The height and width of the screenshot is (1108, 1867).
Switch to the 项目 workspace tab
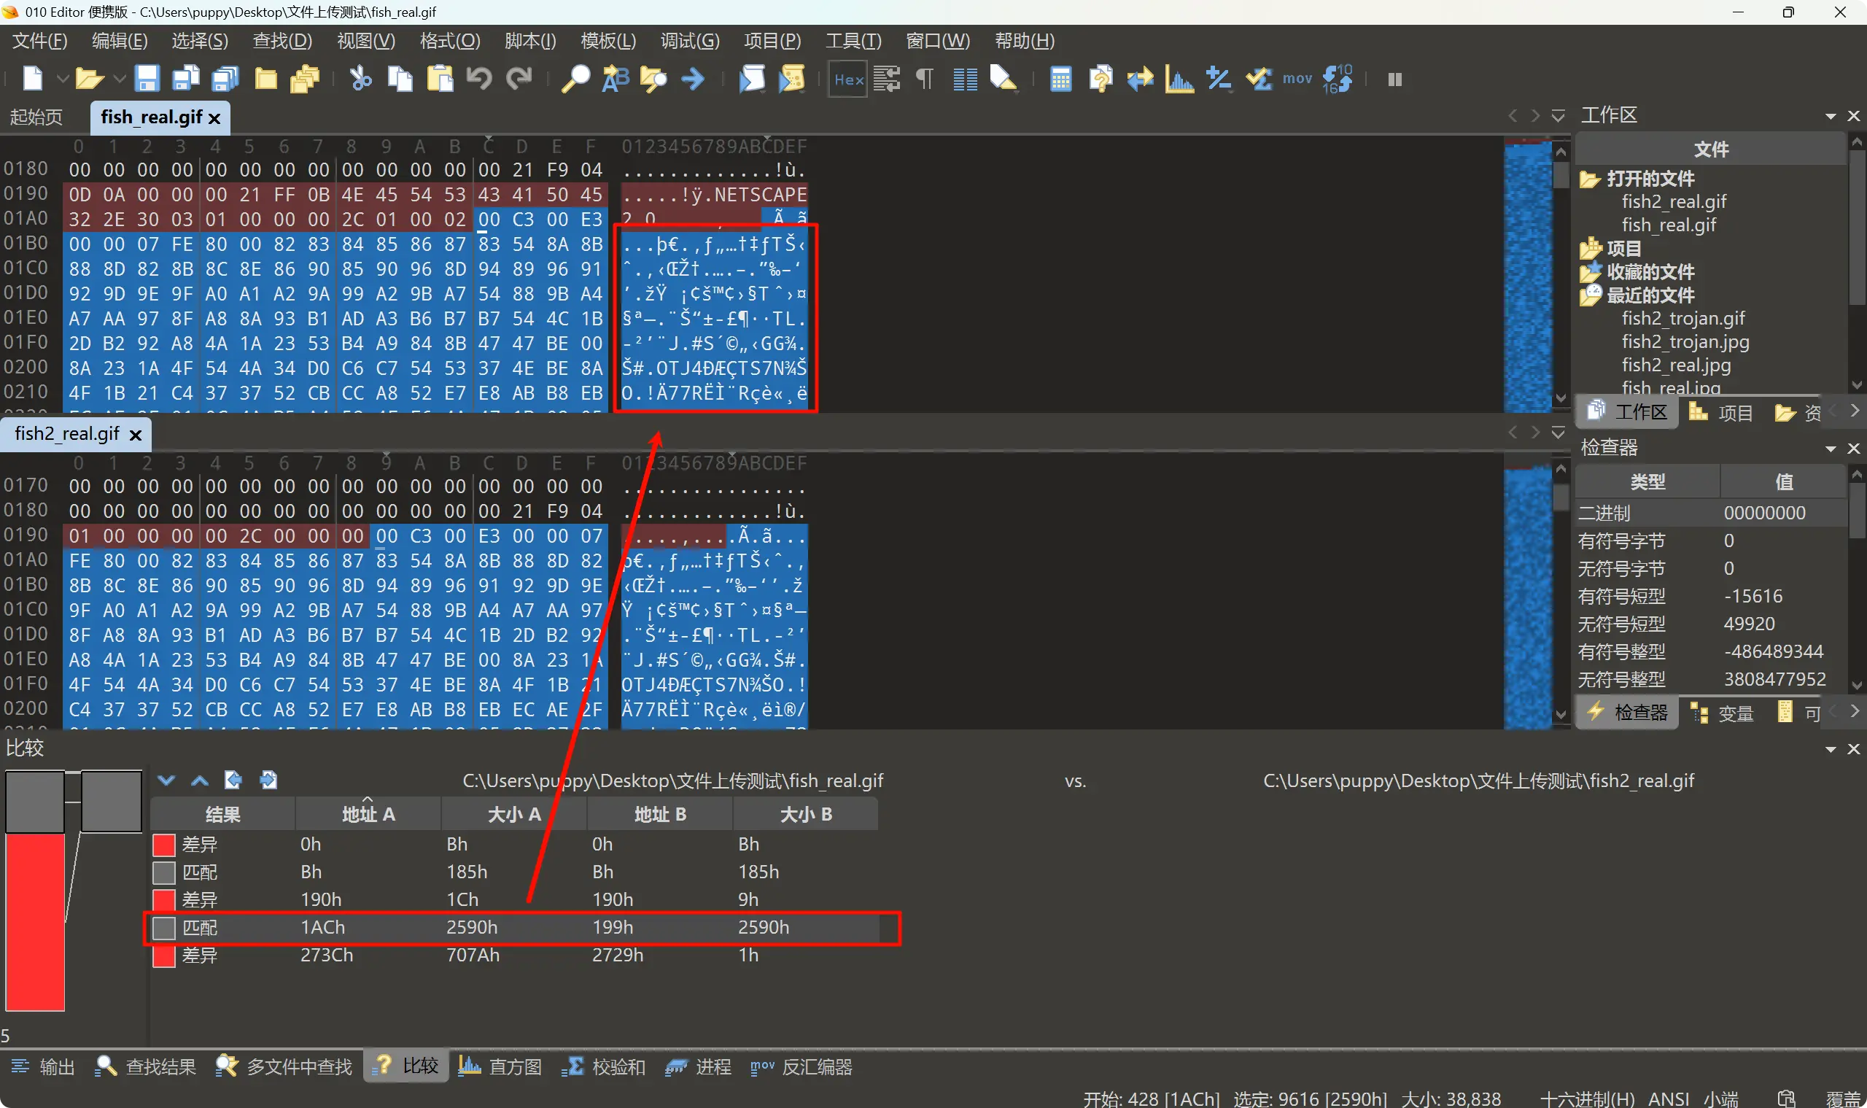click(x=1720, y=412)
